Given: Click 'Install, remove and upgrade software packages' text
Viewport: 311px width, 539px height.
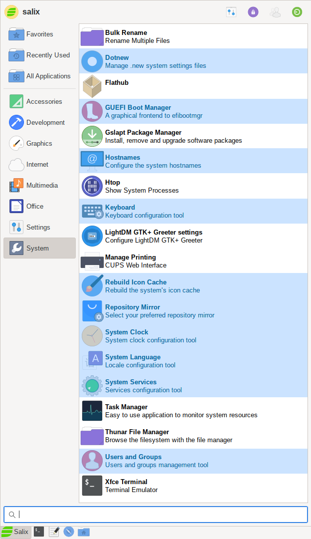Looking at the screenshot, I should pos(173,141).
